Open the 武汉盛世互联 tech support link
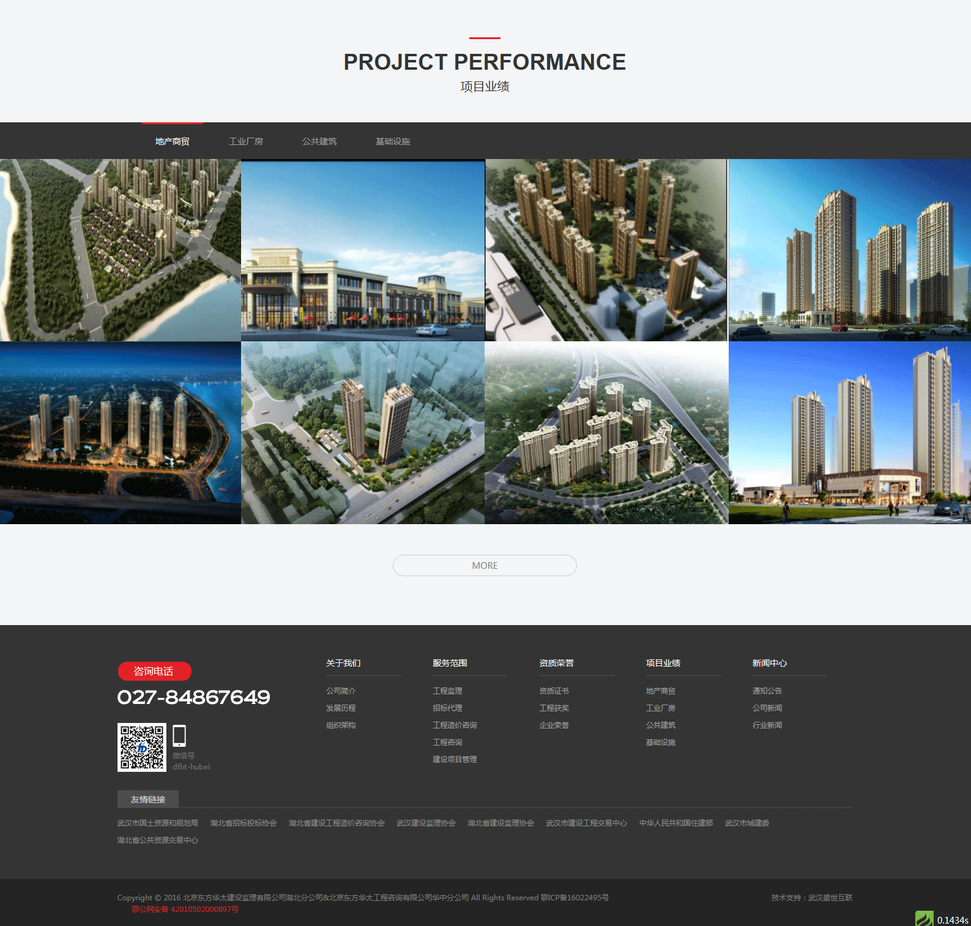Image resolution: width=971 pixels, height=926 pixels. coord(830,898)
